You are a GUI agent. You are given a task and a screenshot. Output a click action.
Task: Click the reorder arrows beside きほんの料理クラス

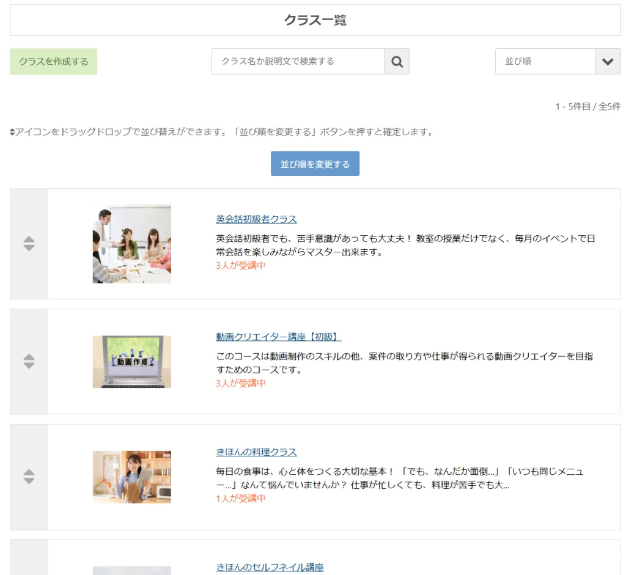[x=28, y=477]
